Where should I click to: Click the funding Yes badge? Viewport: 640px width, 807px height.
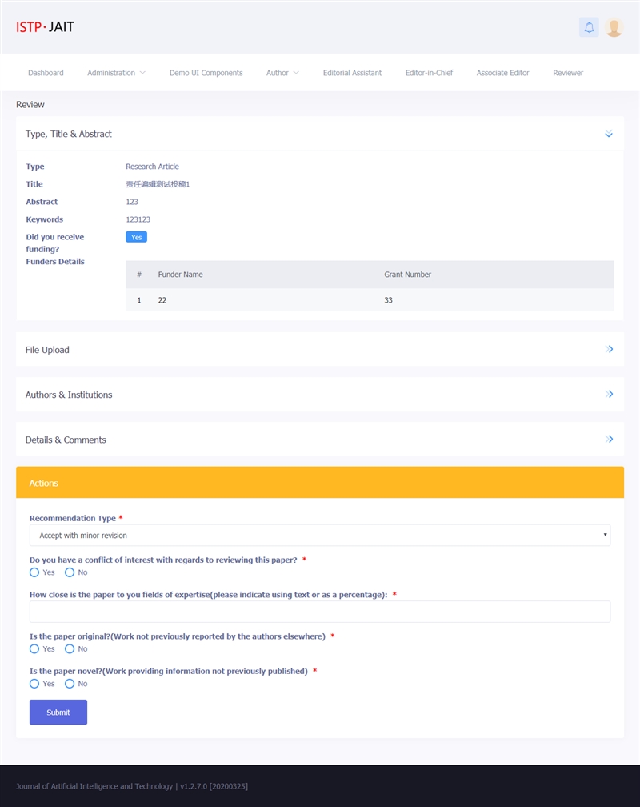(136, 237)
